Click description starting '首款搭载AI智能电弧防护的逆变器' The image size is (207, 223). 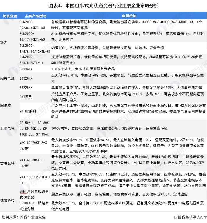127,25
